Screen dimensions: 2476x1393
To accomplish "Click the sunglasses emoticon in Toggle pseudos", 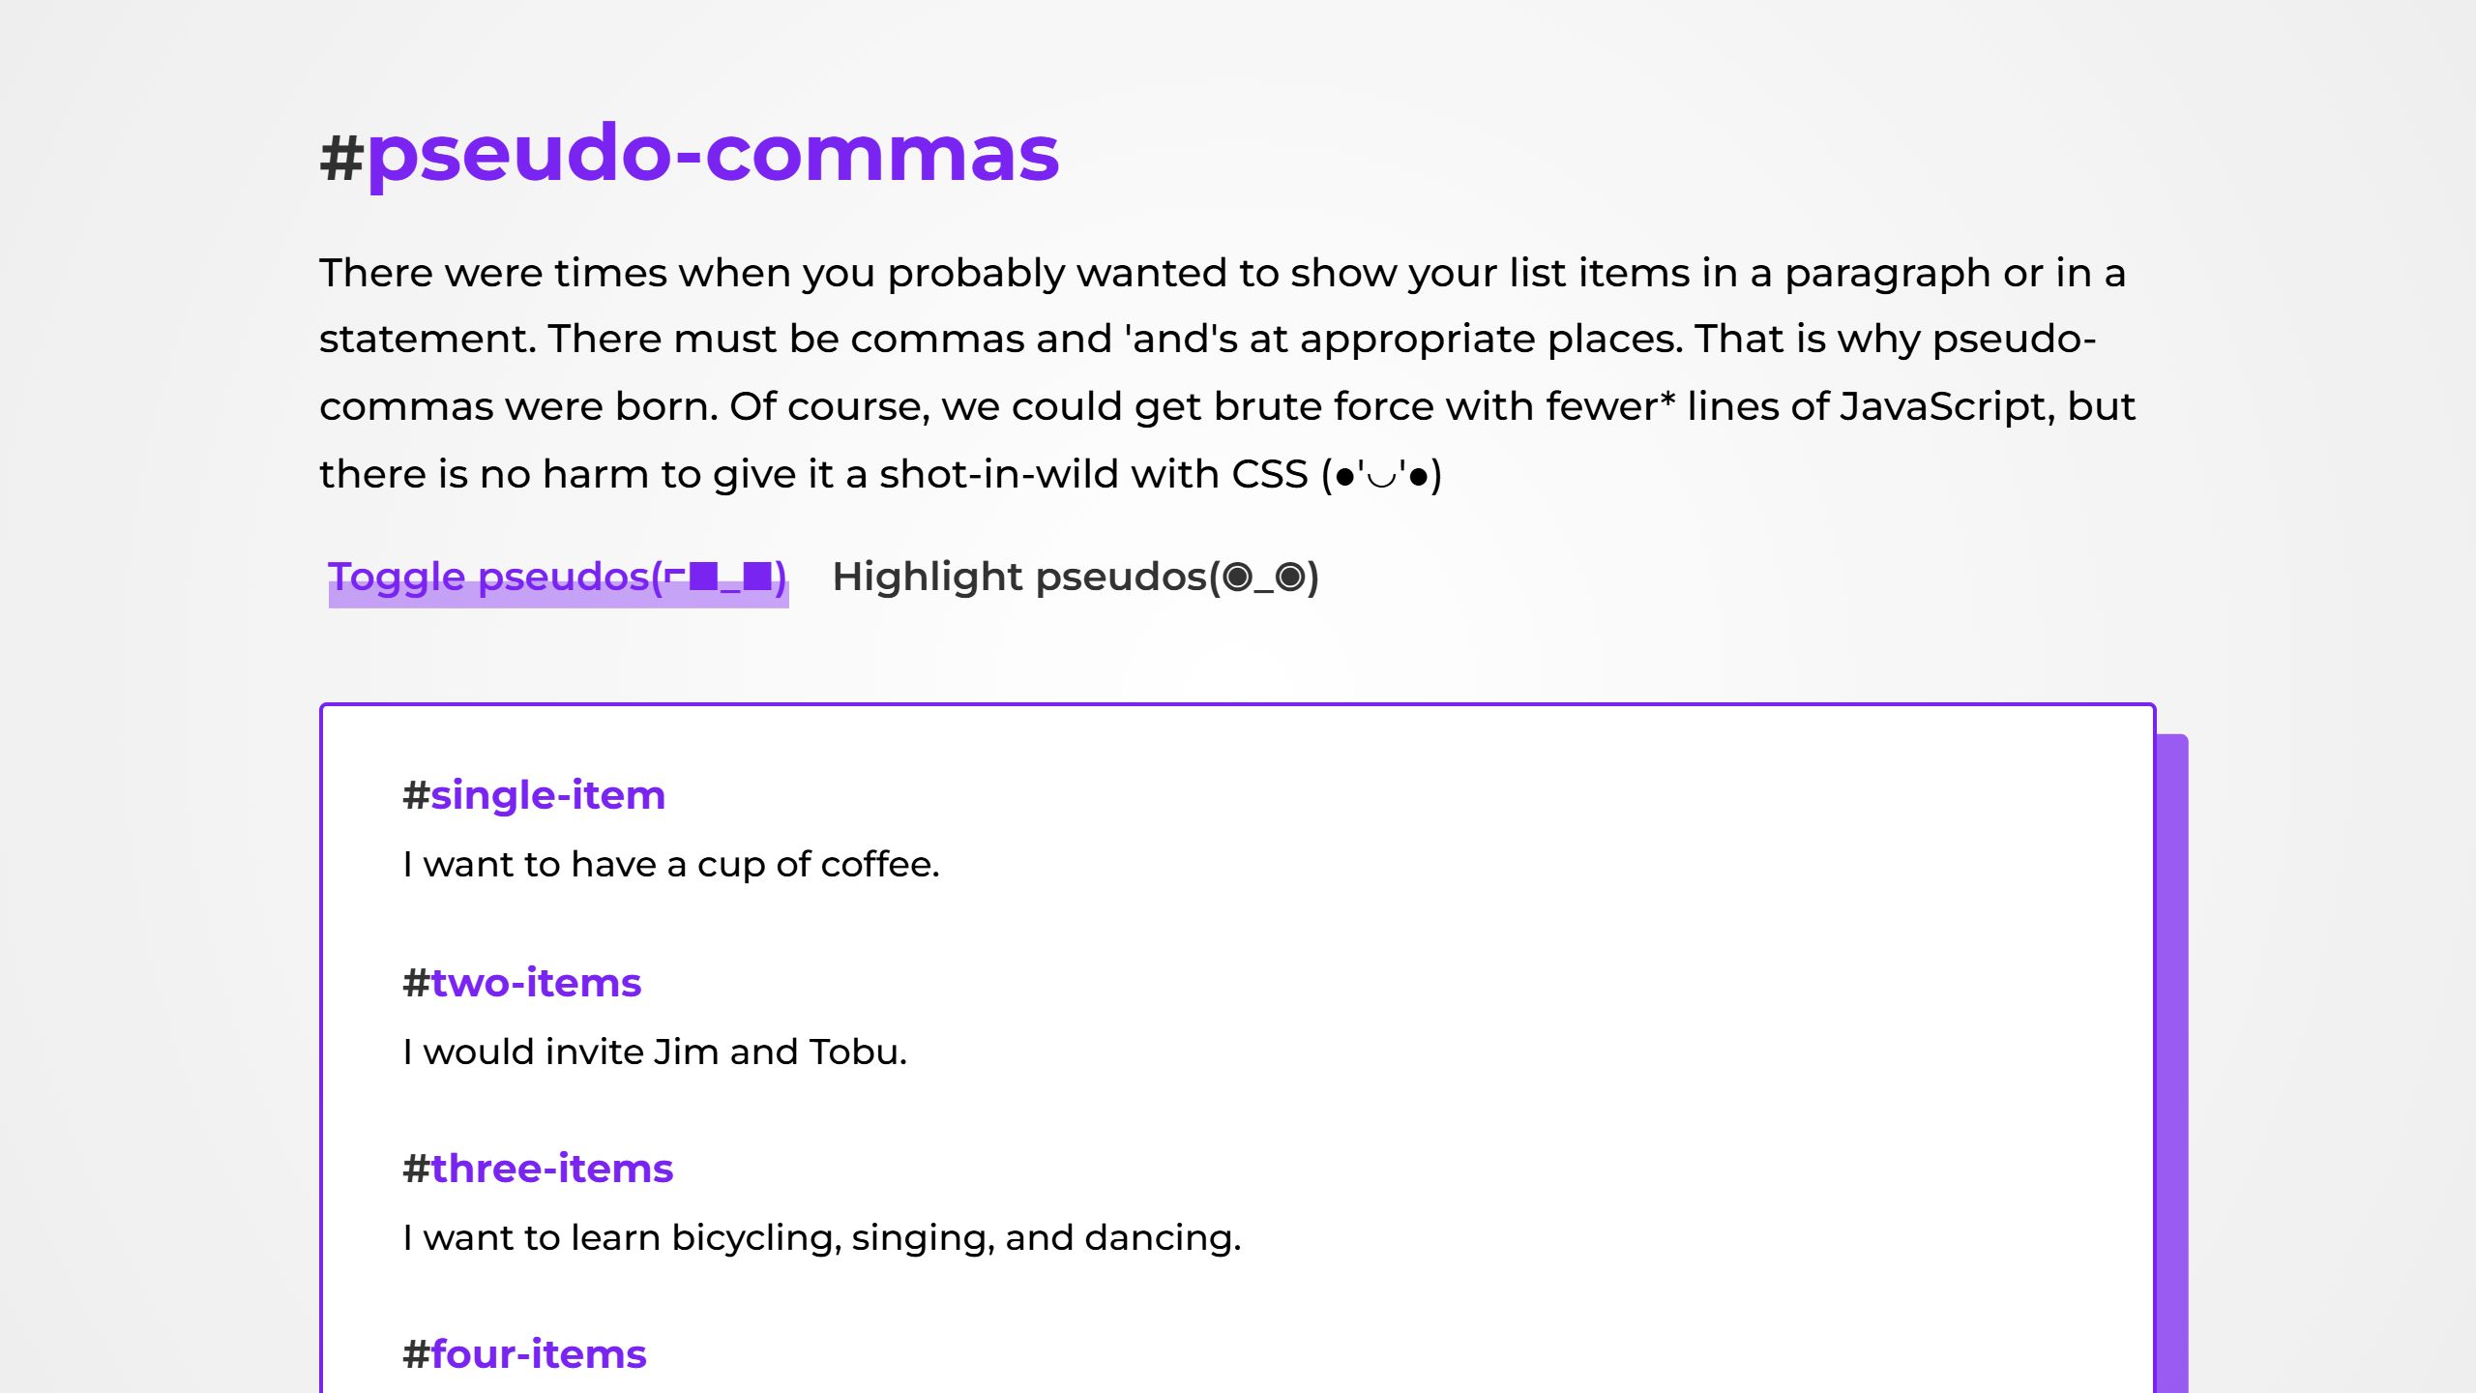I will pos(722,578).
